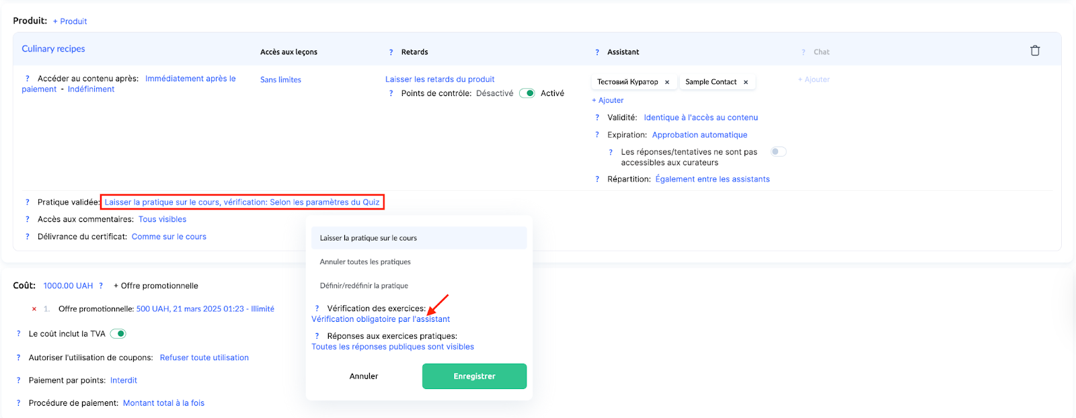Open help icon next to cost 1000.00 UAH
Screen dimensions: 1076x418
pyautogui.click(x=101, y=286)
